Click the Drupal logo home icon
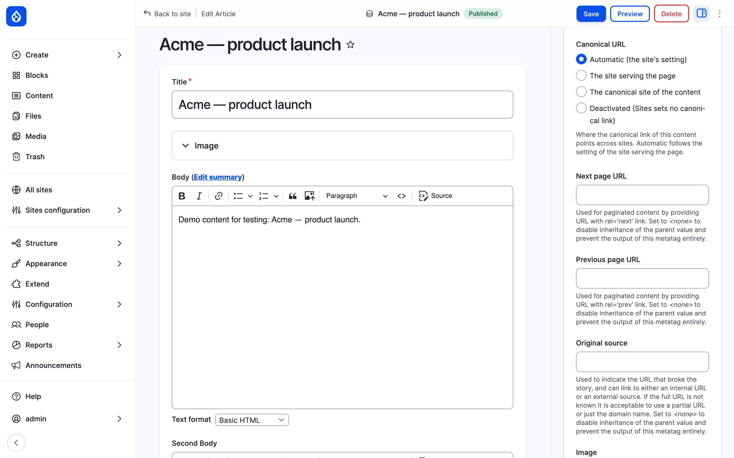The width and height of the screenshot is (734, 458). (16, 16)
